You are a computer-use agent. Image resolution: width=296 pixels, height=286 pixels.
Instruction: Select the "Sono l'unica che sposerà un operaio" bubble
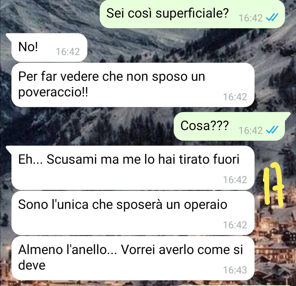pos(133,213)
